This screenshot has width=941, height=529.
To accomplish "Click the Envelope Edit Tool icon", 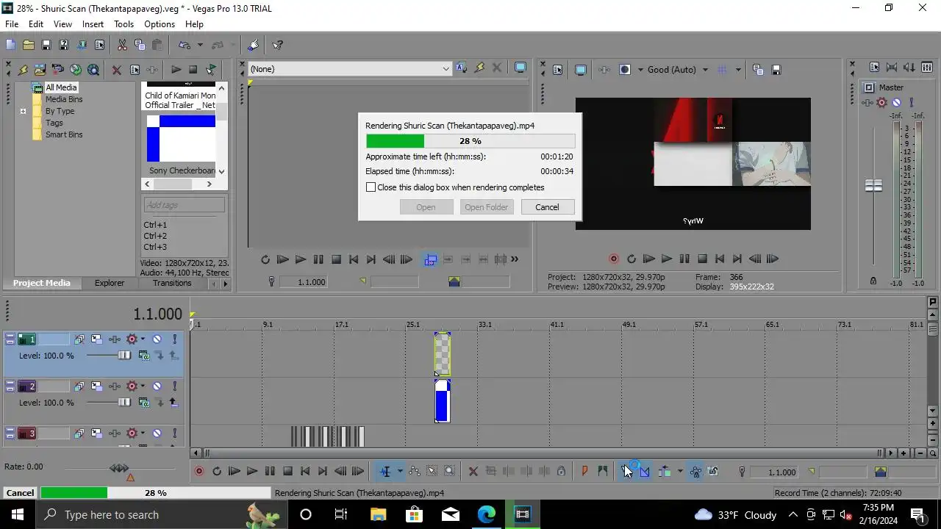I will [415, 472].
